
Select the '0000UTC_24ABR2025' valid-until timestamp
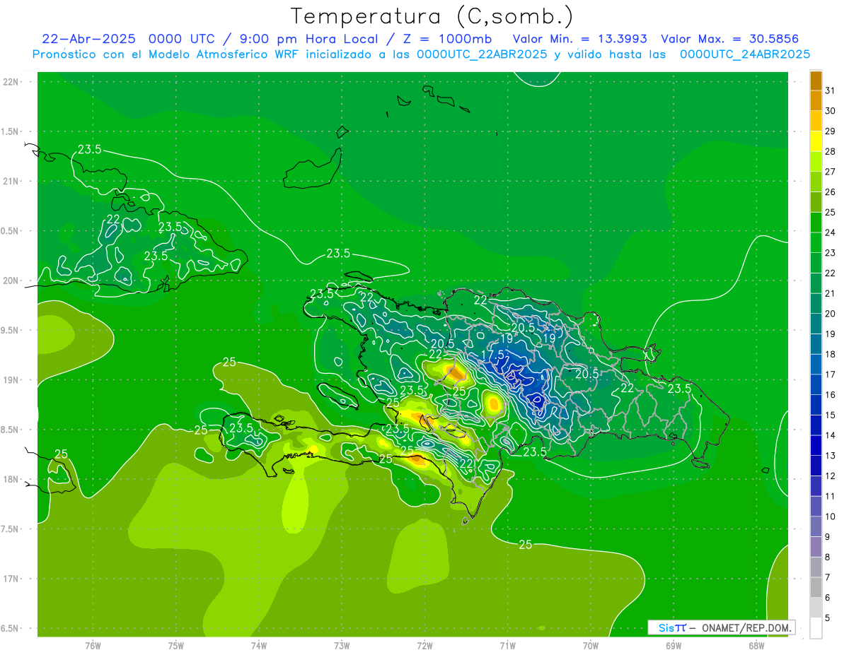(745, 54)
